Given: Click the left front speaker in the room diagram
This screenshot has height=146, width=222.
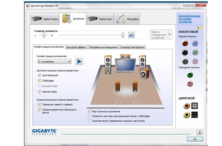Looking at the screenshot, I should (108, 65).
